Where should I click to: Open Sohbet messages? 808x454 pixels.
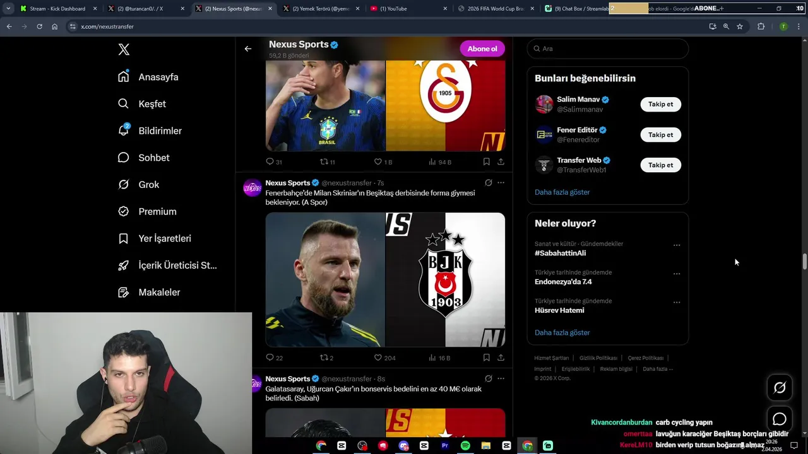coord(143,158)
